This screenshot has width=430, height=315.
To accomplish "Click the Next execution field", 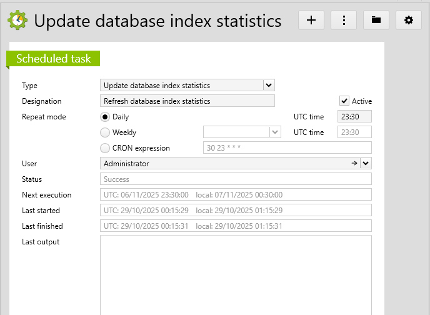I will click(x=236, y=195).
